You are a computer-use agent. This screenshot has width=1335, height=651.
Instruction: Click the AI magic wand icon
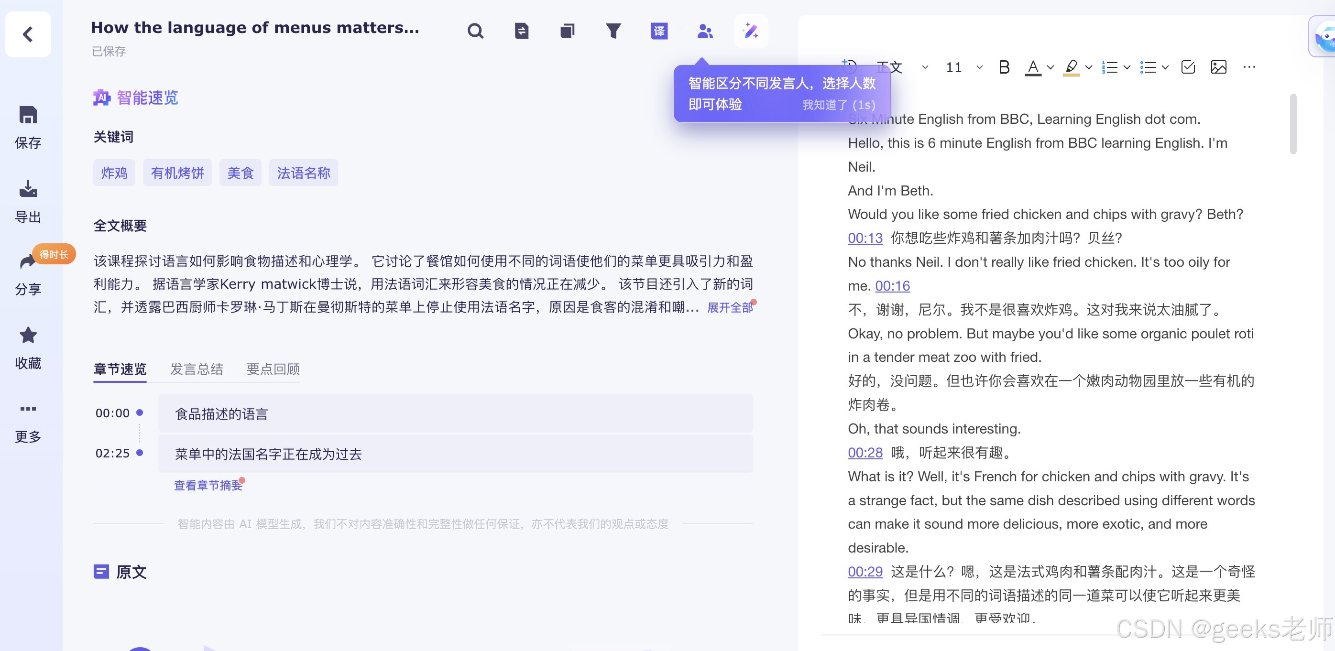750,31
